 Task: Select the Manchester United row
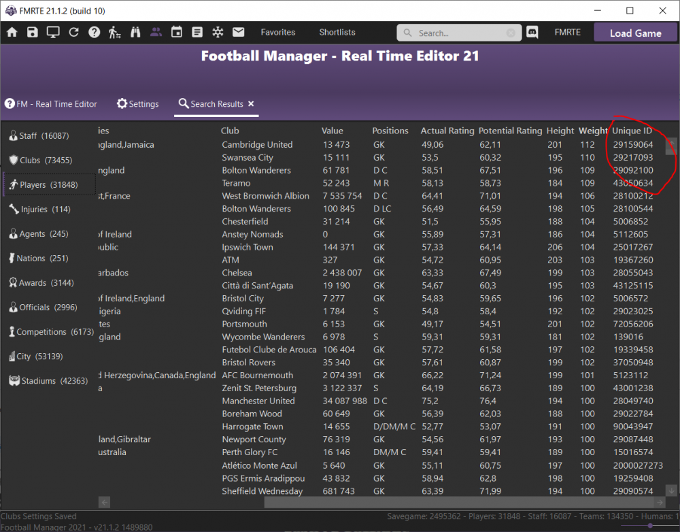381,401
